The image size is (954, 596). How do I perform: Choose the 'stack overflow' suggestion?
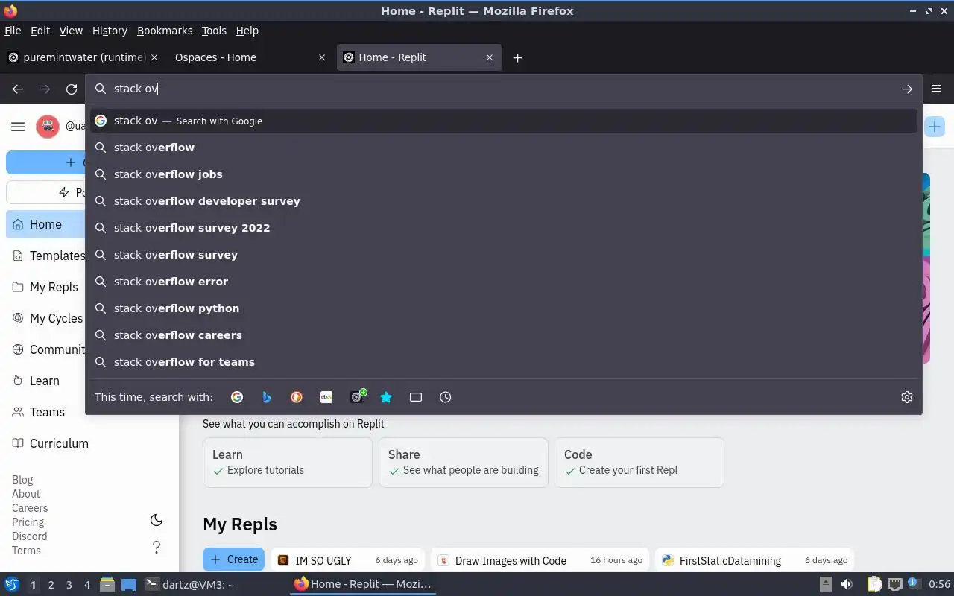(x=504, y=148)
